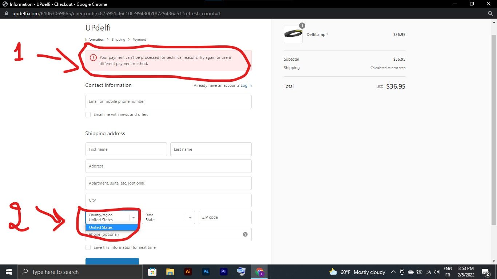Click the DelfiLamp™ product name

318,35
